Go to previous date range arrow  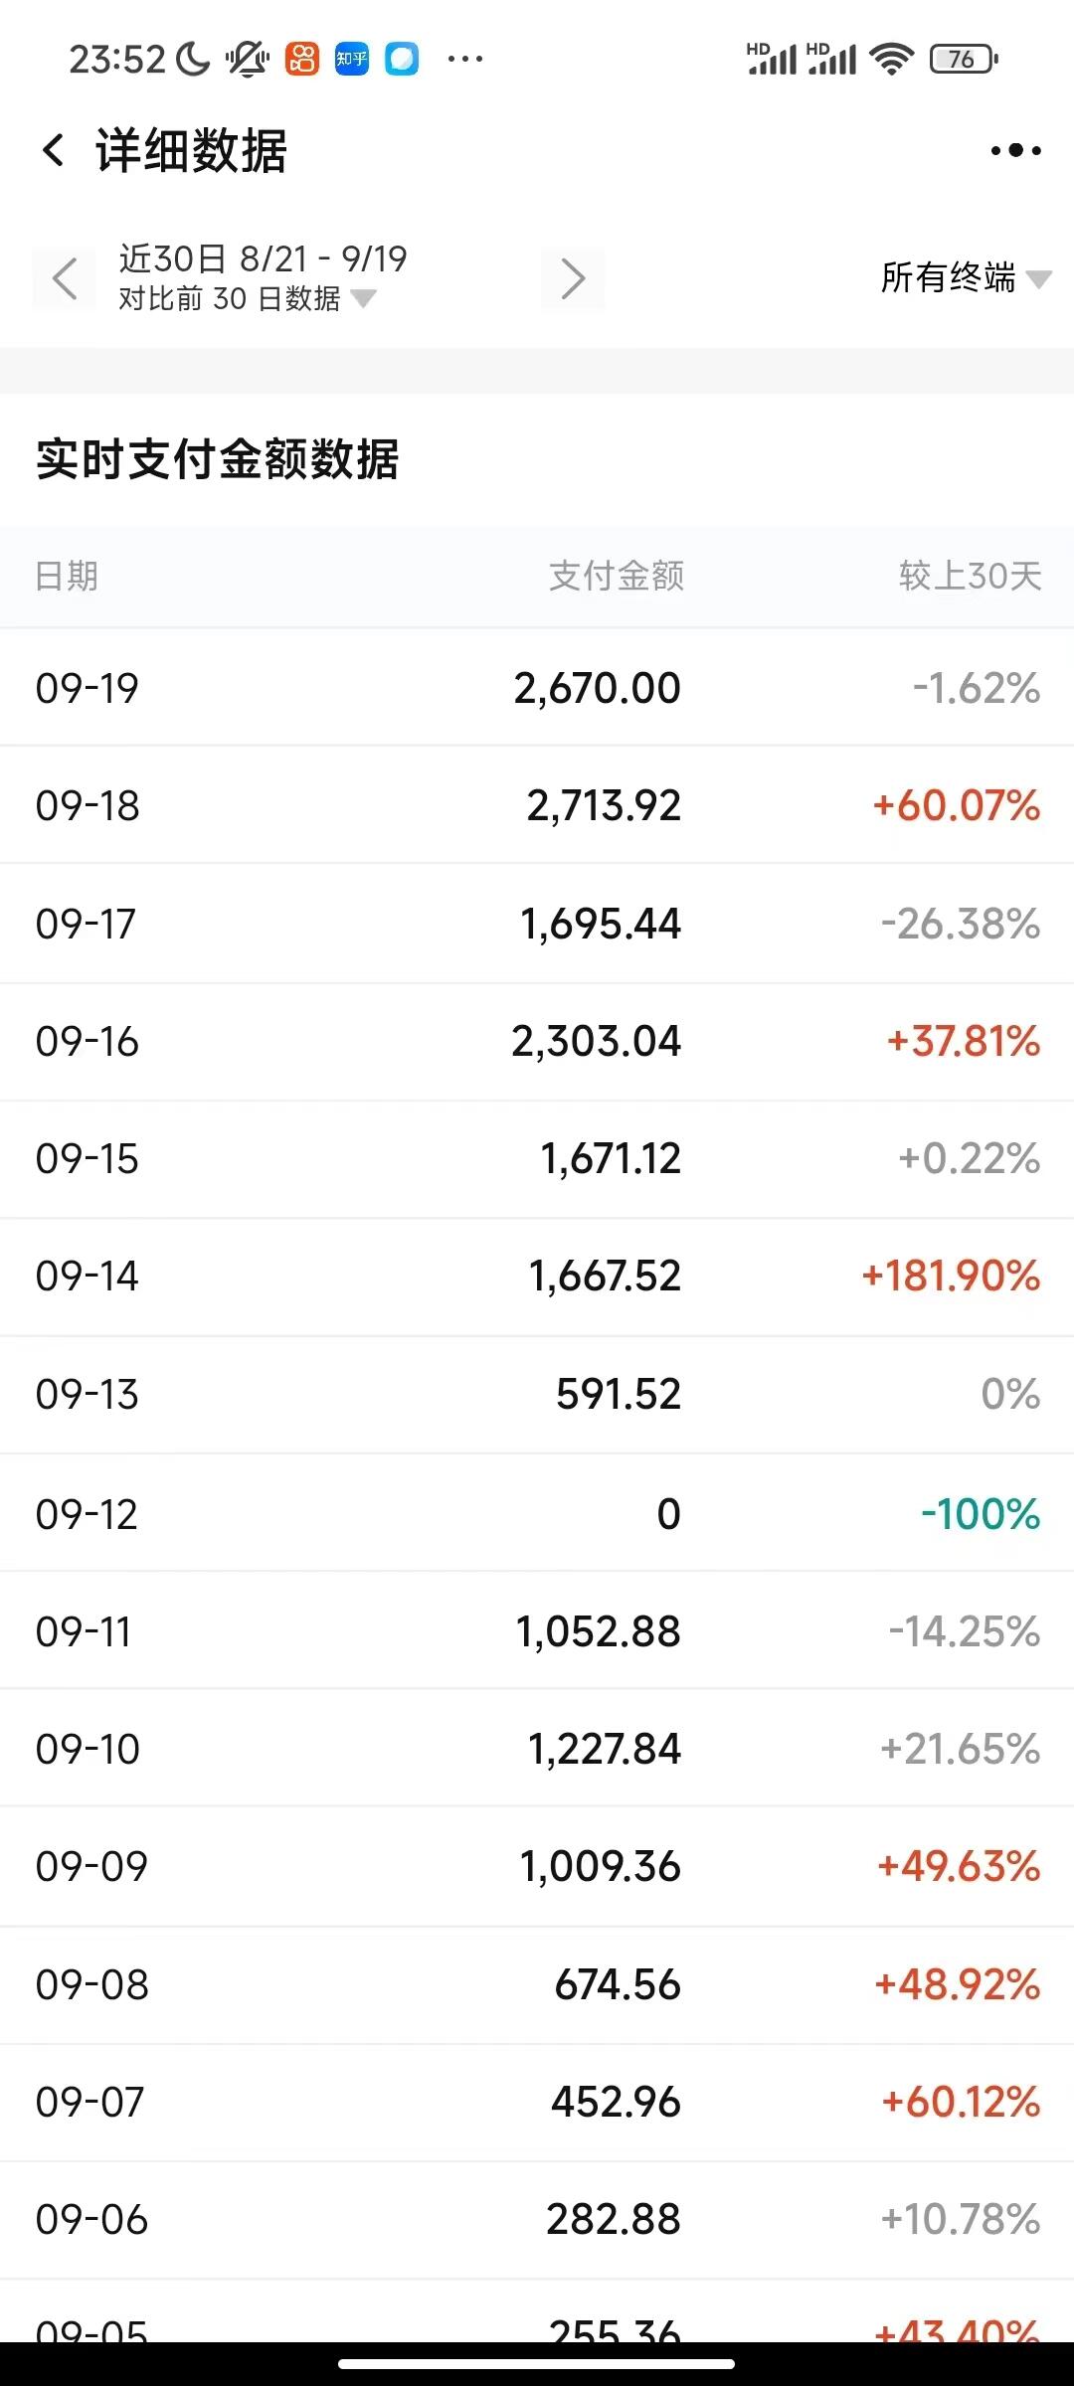(x=65, y=278)
